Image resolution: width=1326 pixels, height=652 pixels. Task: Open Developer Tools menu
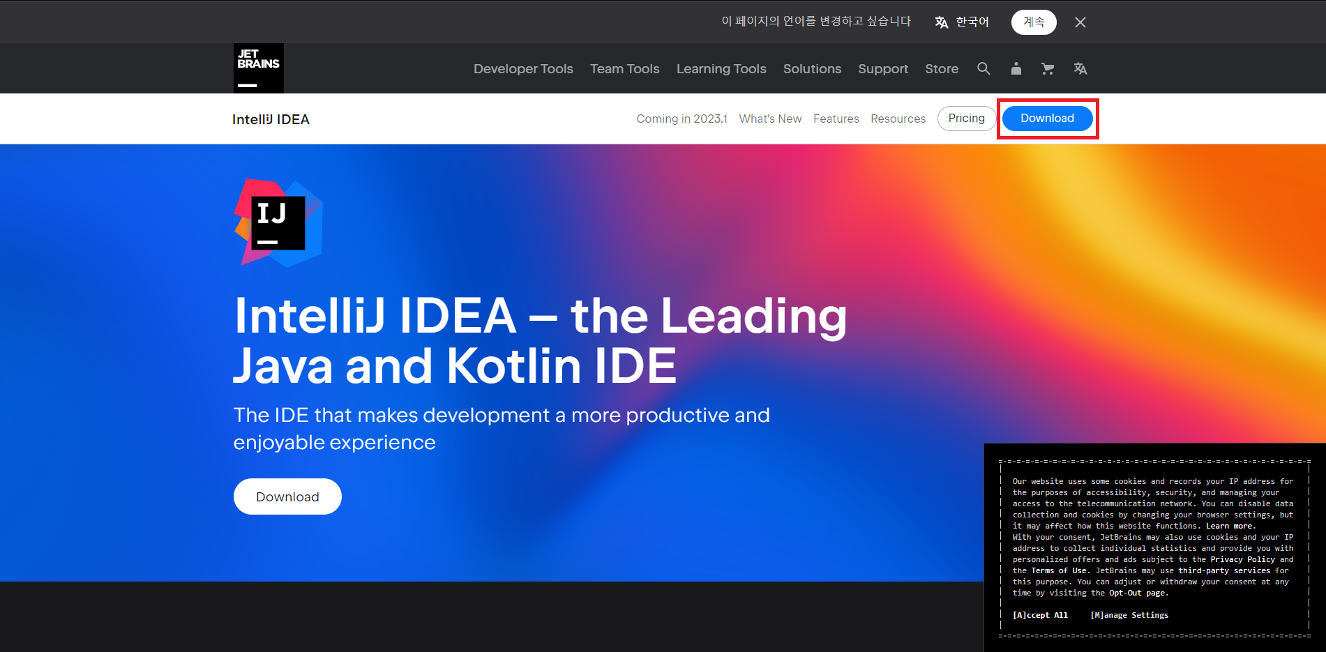click(523, 68)
